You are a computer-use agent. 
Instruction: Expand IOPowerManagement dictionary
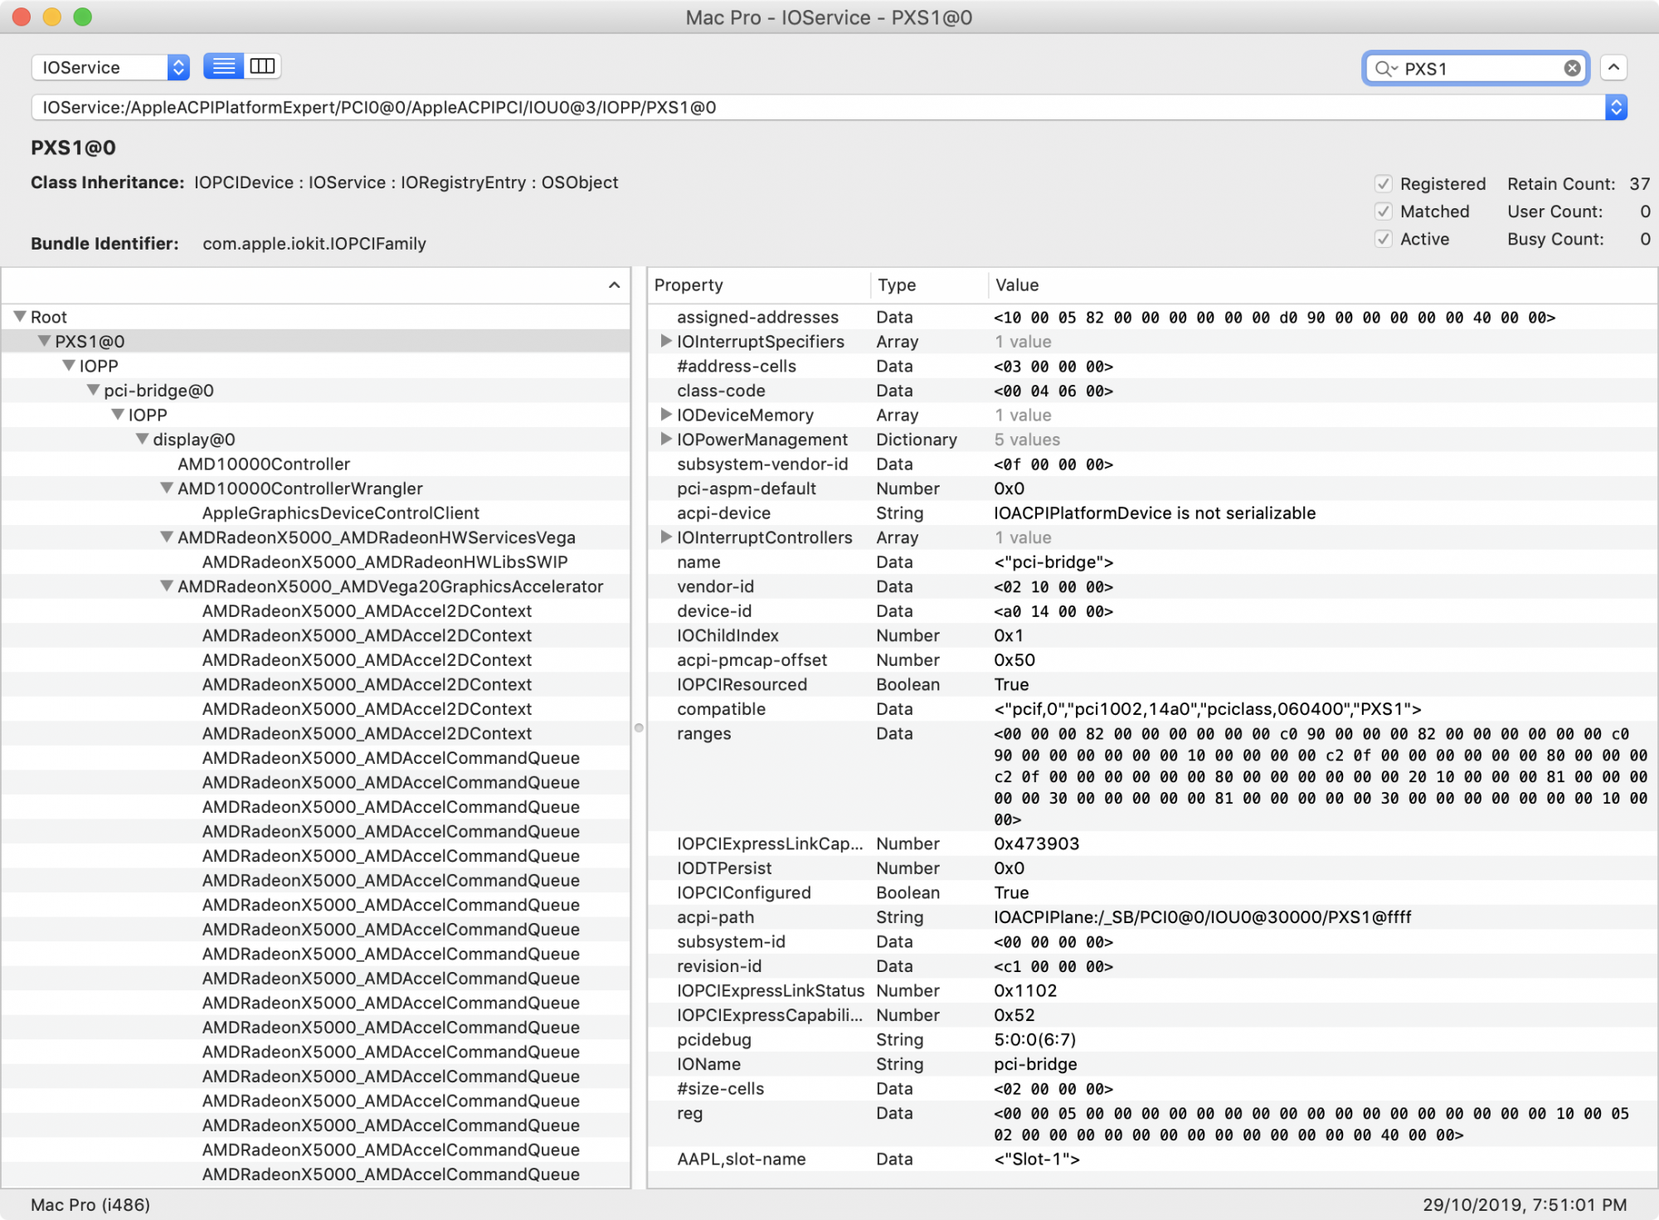665,439
